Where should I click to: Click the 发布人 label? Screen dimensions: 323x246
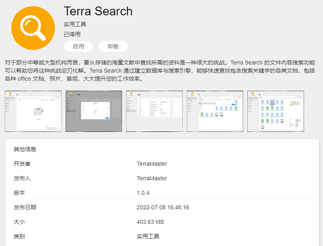pyautogui.click(x=22, y=178)
